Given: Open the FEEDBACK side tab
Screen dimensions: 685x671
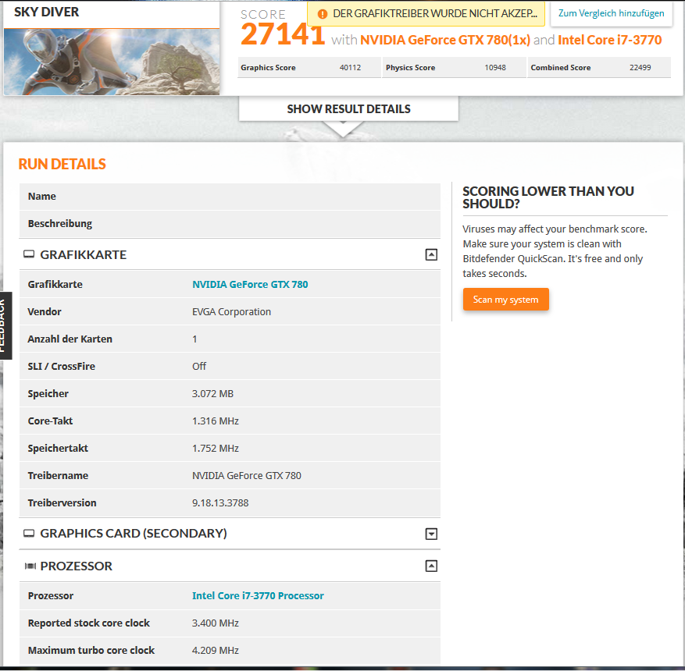Looking at the screenshot, I should [5, 325].
